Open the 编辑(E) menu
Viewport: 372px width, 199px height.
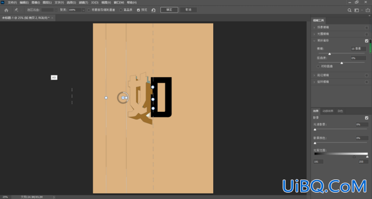pos(24,2)
